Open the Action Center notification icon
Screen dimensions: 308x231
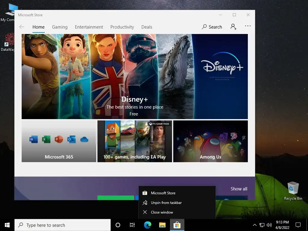298,225
